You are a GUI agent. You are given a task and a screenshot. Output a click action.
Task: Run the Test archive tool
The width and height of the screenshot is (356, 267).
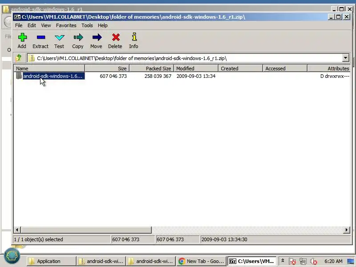pyautogui.click(x=60, y=37)
